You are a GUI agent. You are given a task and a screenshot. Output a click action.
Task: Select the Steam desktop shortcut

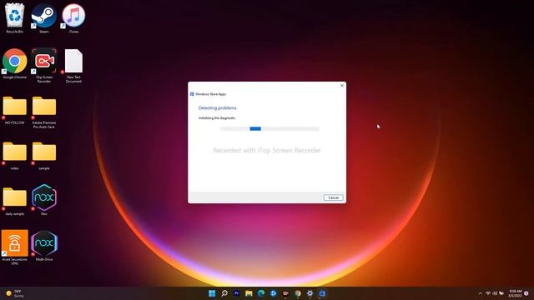(44, 18)
